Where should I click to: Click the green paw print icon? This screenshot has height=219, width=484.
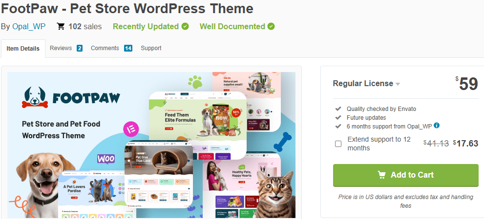tap(195, 82)
